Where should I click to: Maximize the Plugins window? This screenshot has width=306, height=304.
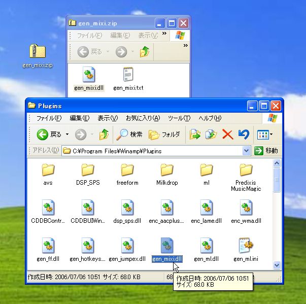pos(264,106)
